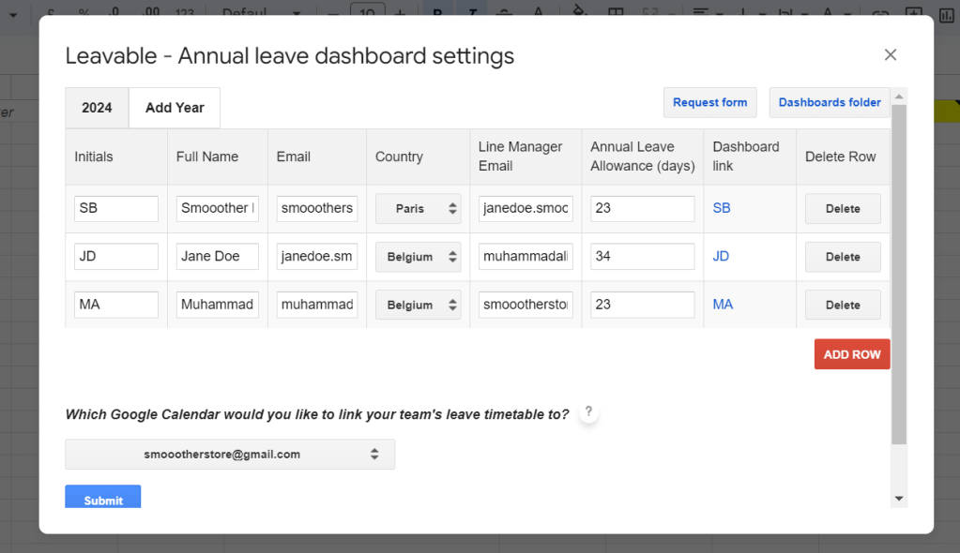Submit the dashboard settings

coord(103,499)
